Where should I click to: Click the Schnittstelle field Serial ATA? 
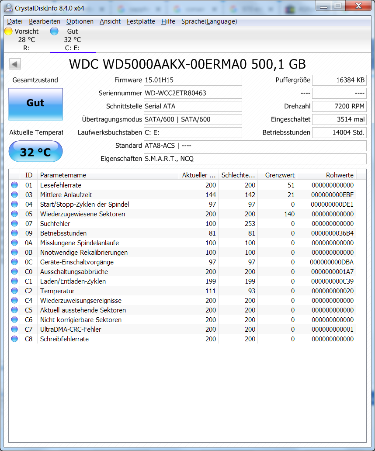(x=193, y=106)
